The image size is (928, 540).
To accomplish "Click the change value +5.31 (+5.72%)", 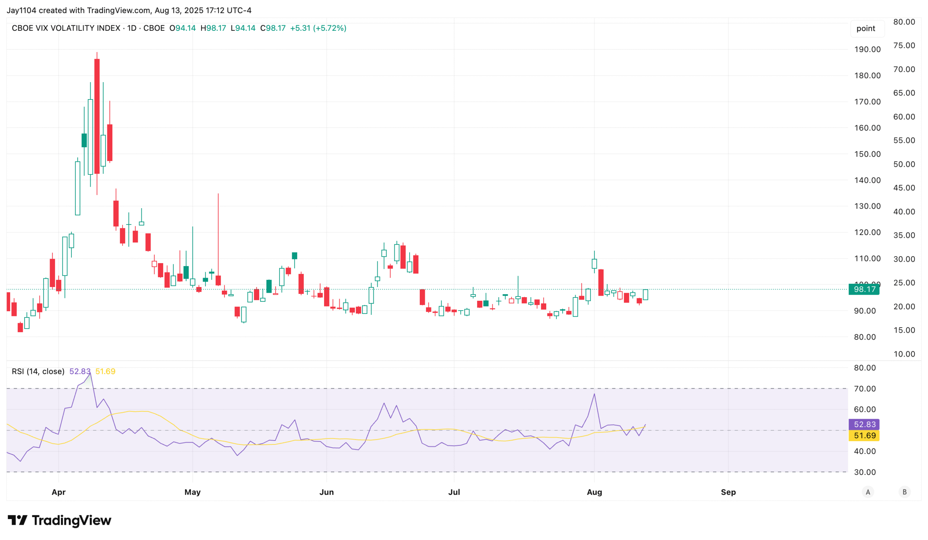I will coord(318,28).
